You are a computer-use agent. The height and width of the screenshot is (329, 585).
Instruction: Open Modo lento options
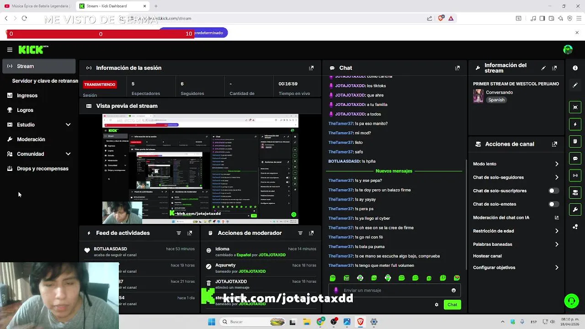coord(516,164)
